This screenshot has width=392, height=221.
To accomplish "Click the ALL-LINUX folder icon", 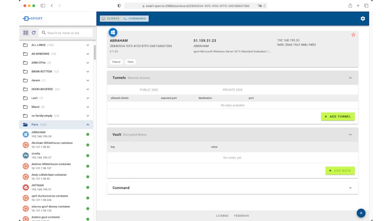I will (x=25, y=45).
